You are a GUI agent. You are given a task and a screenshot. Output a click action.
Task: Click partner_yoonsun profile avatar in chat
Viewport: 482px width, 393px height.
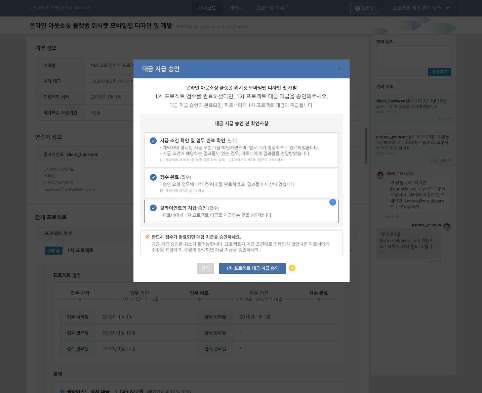click(x=447, y=227)
